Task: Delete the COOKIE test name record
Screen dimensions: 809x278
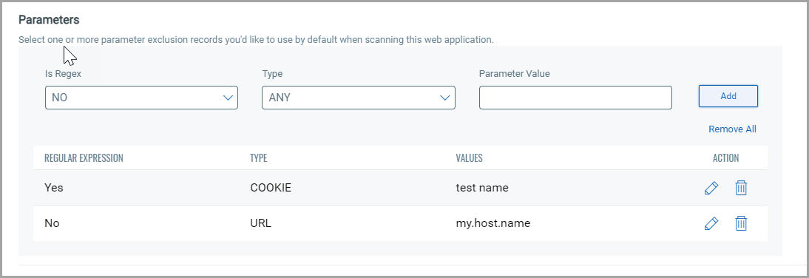Action: (741, 188)
